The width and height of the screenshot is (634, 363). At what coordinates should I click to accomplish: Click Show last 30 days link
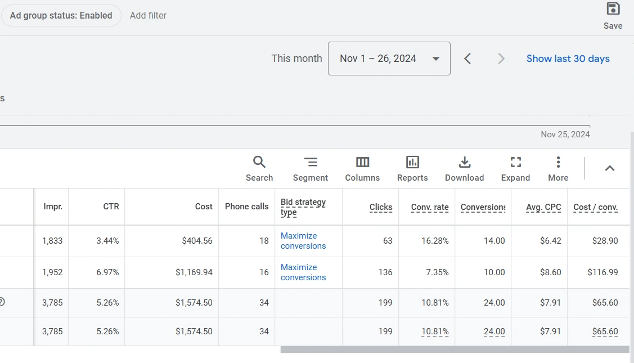pyautogui.click(x=568, y=59)
